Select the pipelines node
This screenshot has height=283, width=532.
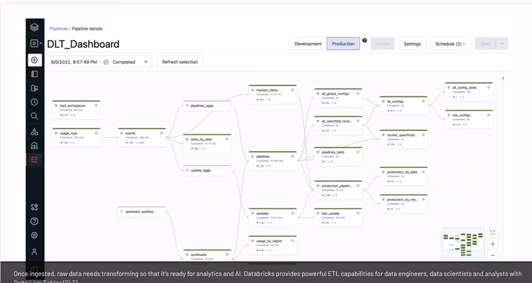[272, 161]
